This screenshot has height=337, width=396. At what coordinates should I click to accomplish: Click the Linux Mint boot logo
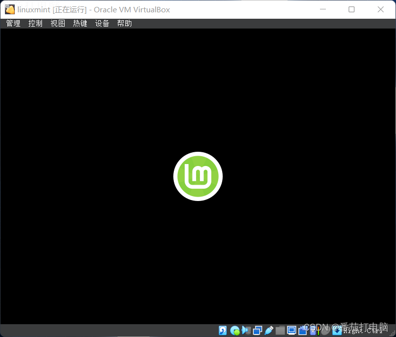pyautogui.click(x=198, y=176)
